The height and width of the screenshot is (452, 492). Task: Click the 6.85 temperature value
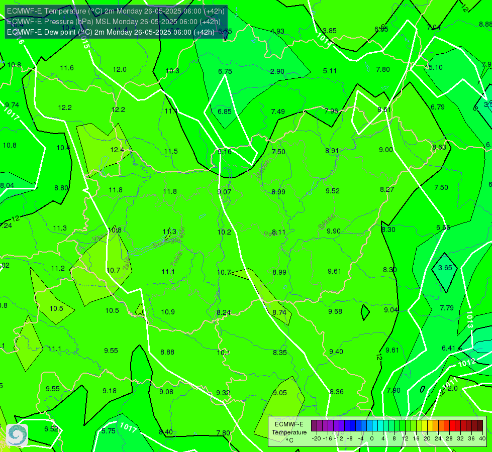(x=224, y=111)
